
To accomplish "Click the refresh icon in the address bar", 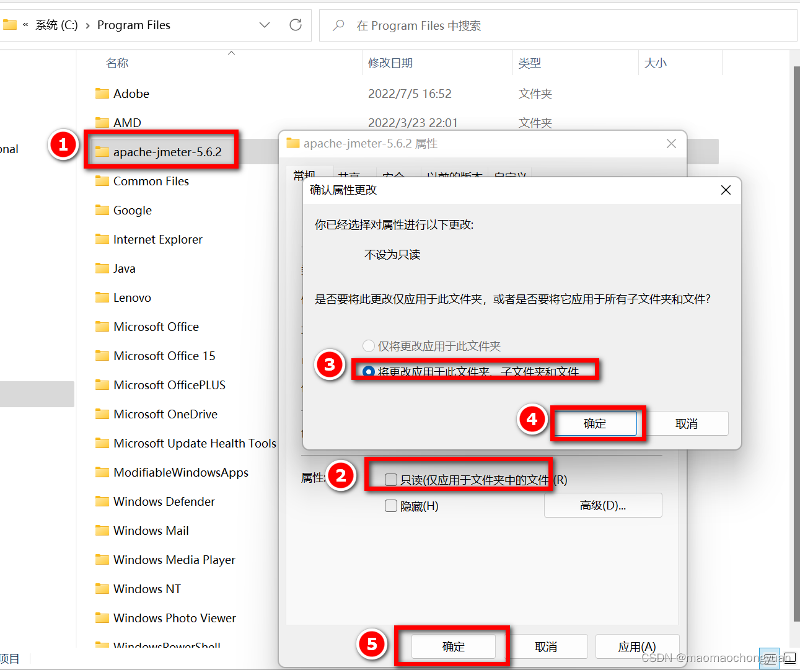I will coord(295,25).
